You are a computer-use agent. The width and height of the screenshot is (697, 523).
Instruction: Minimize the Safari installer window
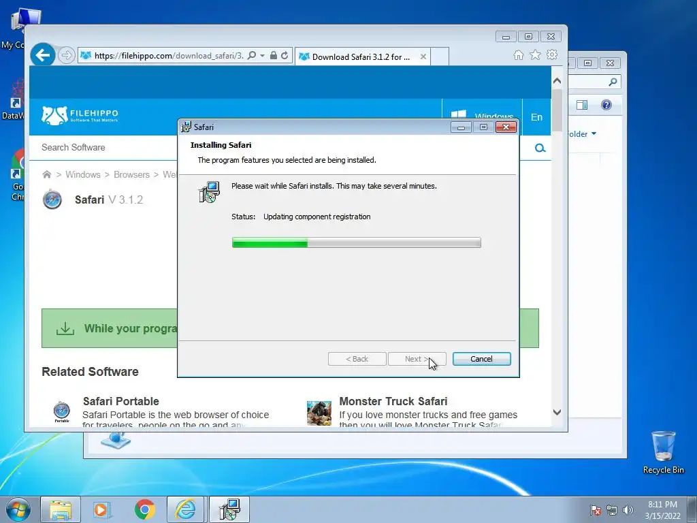461,127
